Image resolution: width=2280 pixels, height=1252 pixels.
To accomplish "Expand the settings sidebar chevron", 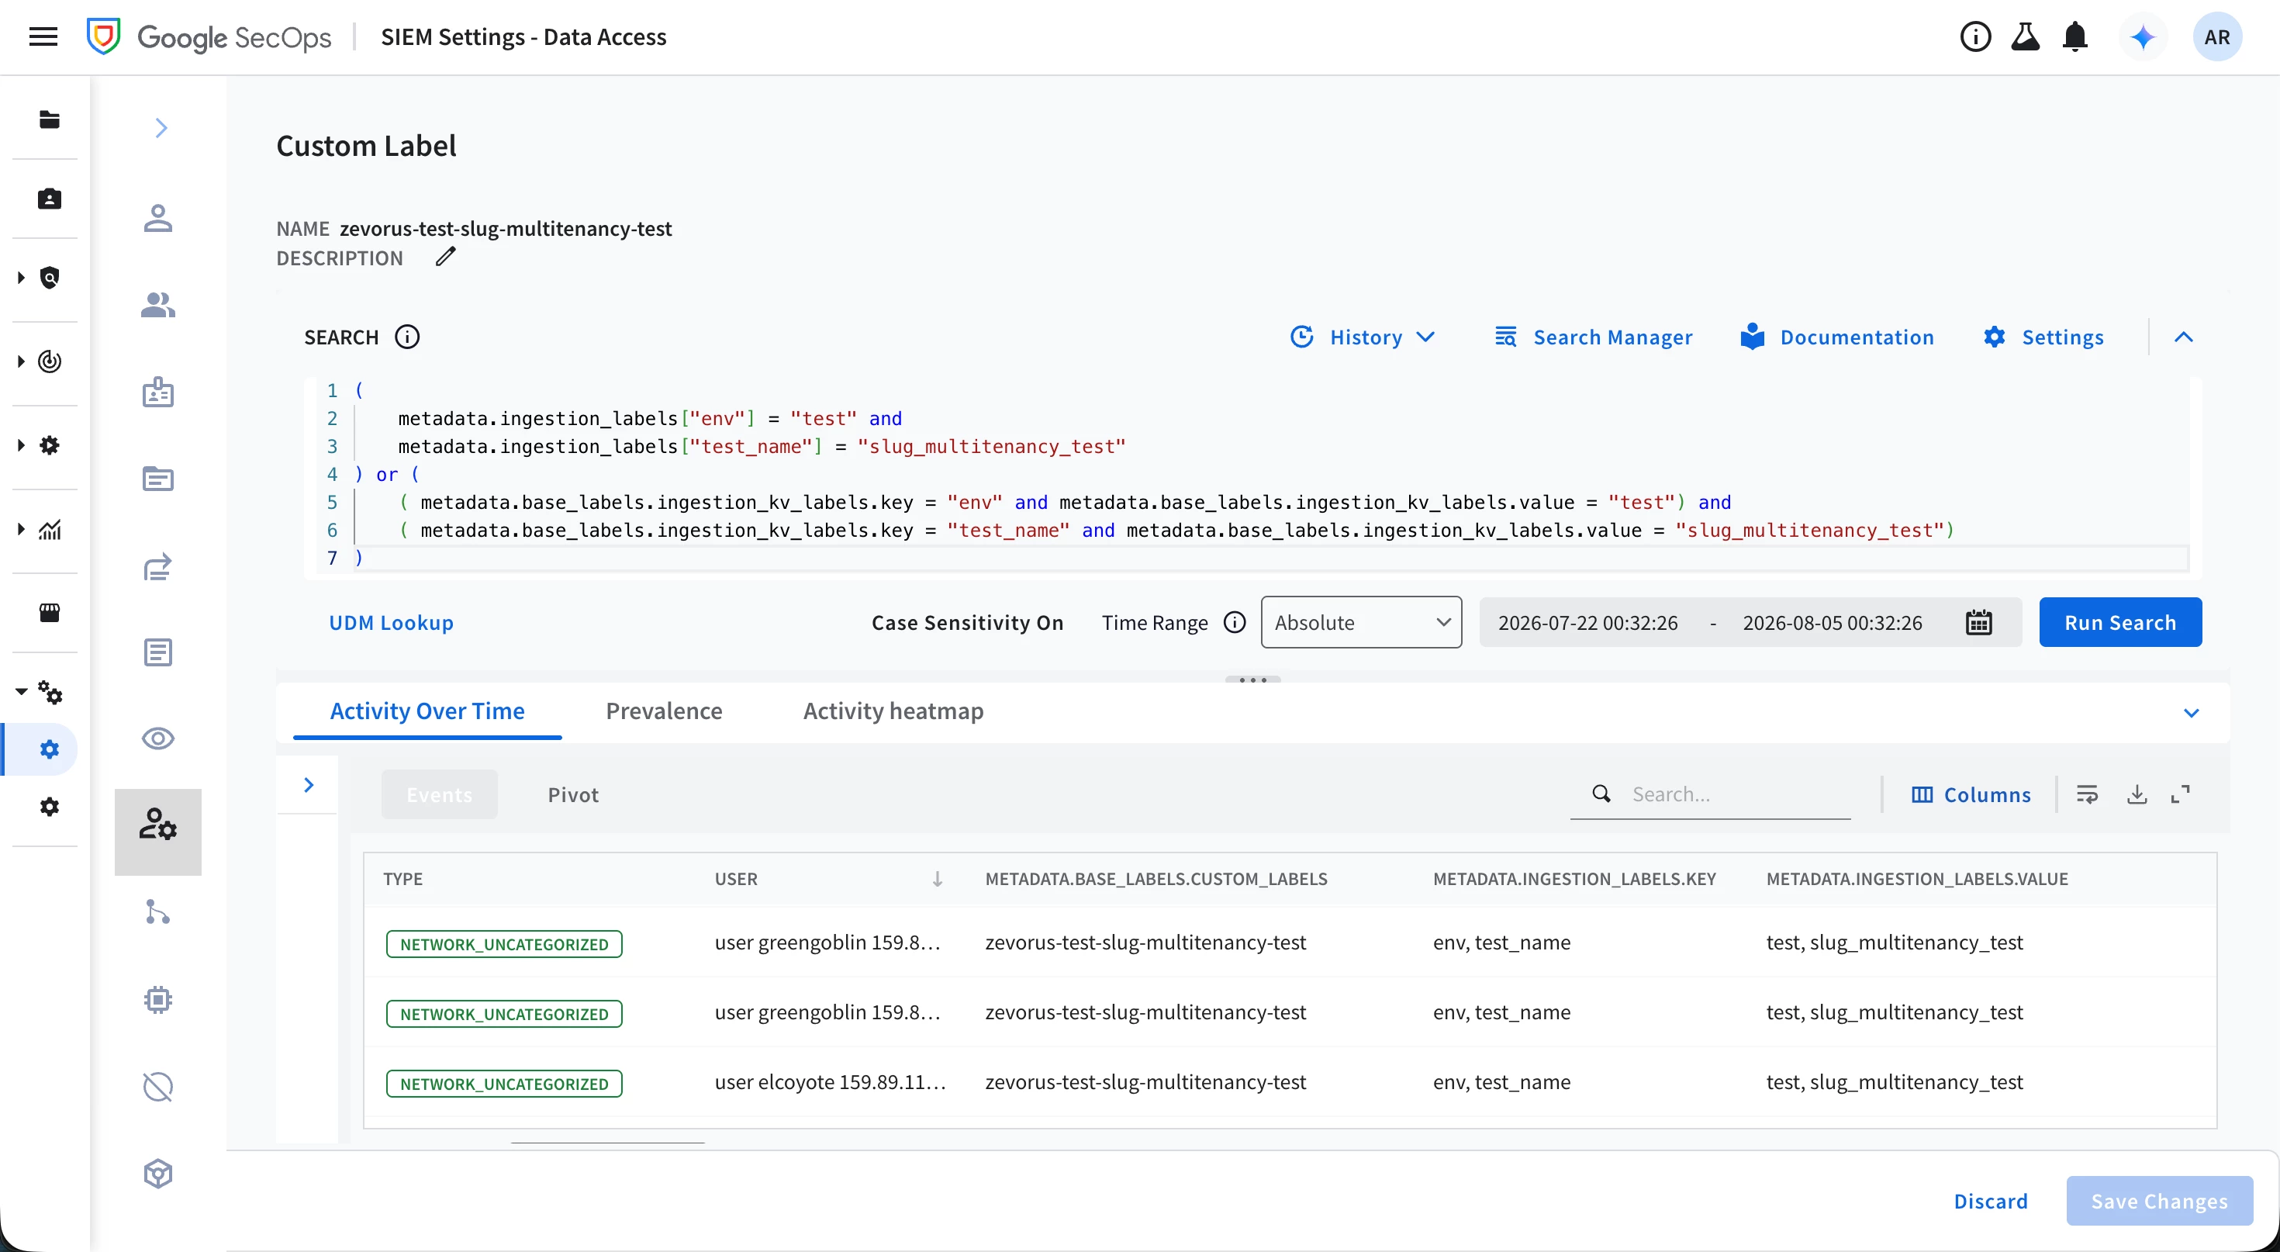I will click(x=161, y=129).
